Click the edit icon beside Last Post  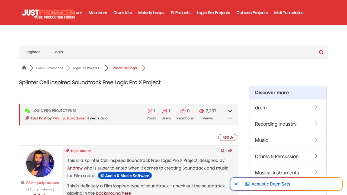pos(27,118)
